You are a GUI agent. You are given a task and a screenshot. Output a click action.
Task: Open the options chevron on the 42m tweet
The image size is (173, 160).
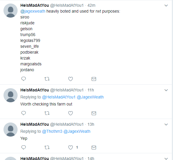coord(166,5)
